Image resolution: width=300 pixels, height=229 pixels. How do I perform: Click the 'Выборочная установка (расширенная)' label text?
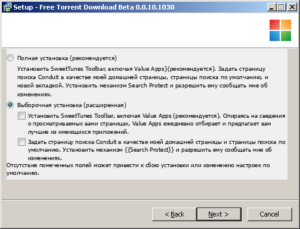tap(72, 105)
